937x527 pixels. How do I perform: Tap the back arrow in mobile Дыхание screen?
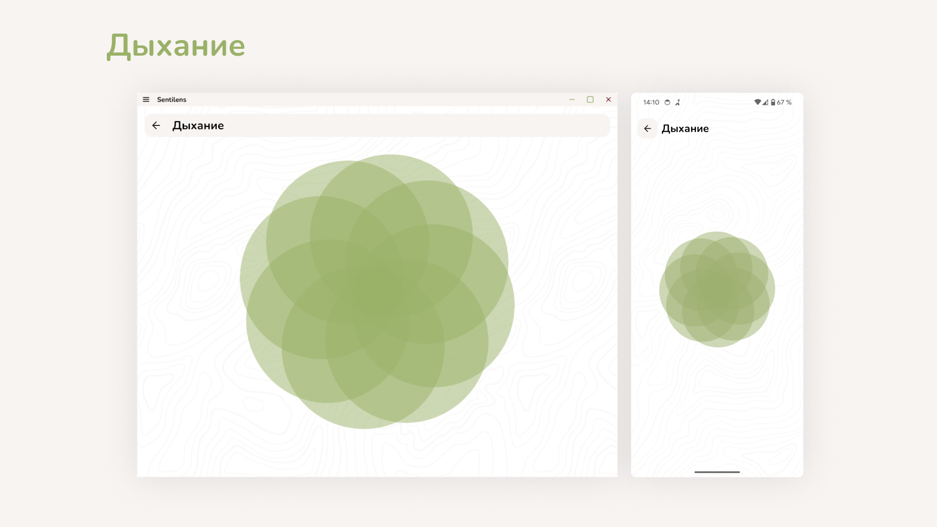click(648, 128)
